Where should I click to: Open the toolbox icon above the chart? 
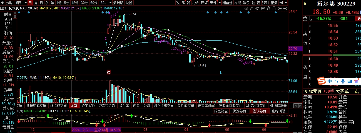263,8
